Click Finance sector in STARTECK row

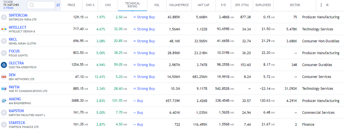point(308,124)
